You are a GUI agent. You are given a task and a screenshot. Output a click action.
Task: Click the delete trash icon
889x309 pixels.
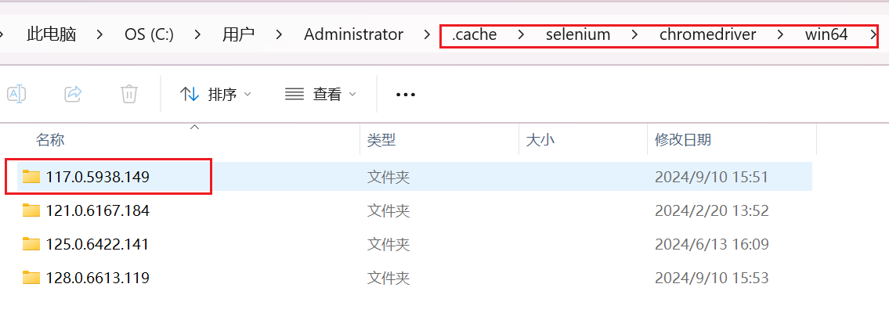[x=129, y=93]
